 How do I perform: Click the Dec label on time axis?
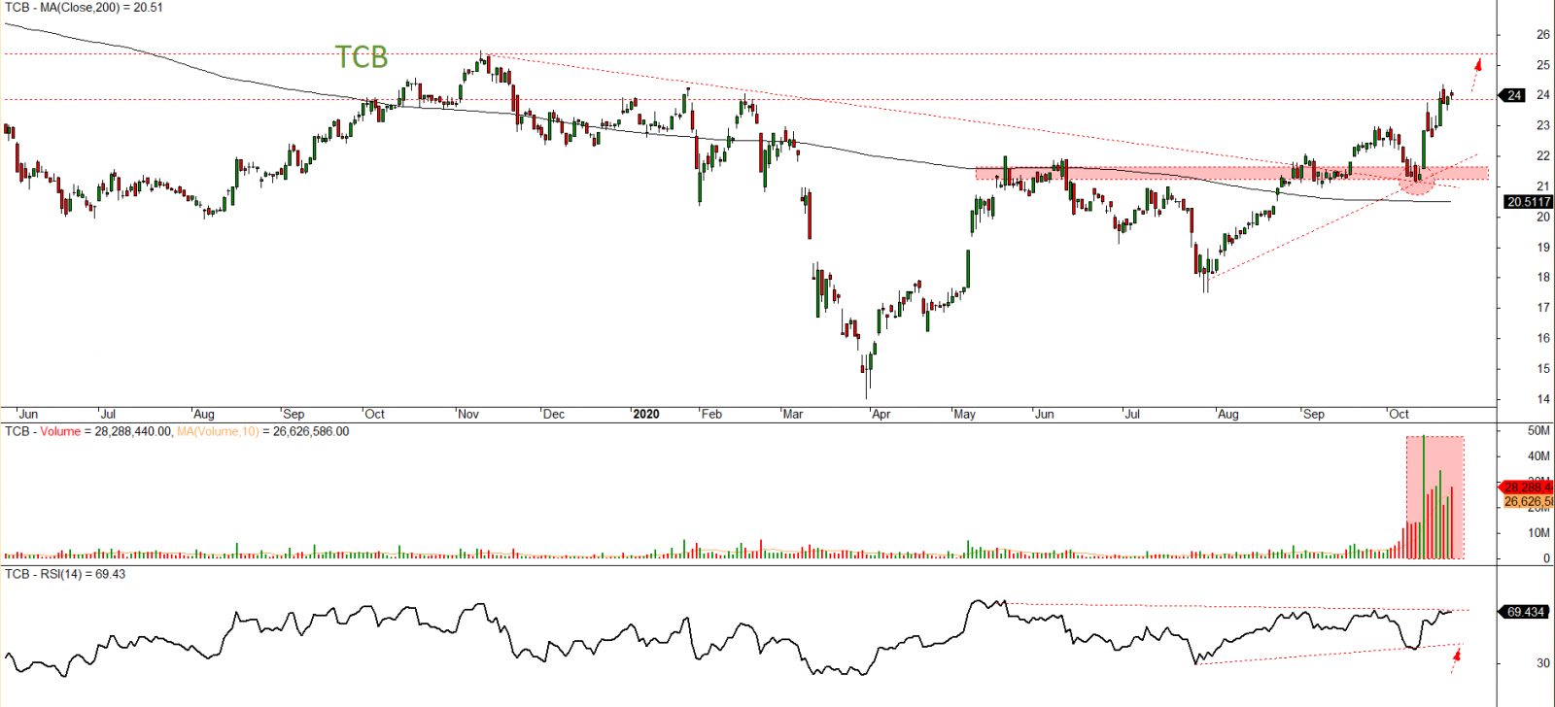[554, 414]
